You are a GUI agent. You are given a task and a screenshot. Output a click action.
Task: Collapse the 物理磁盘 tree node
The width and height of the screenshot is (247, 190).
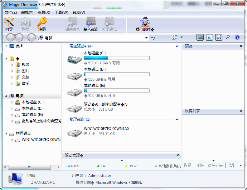point(6,133)
